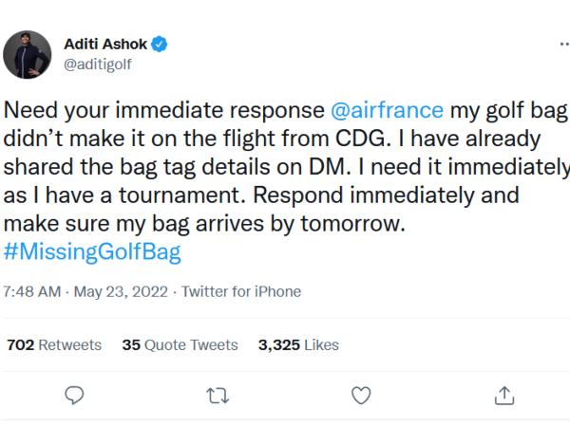Viewport: 570px width, 427px height.
Task: Click the Twitter for iPhone source link
Action: click(240, 291)
